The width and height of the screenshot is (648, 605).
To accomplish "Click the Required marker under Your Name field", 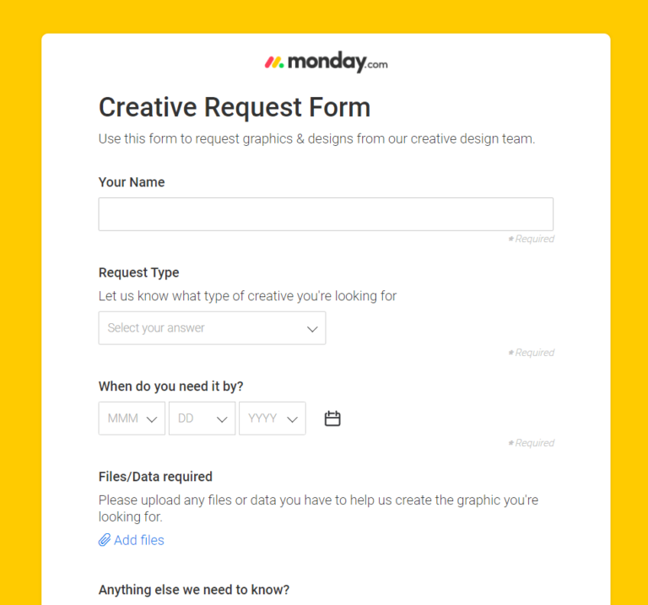I will 532,240.
